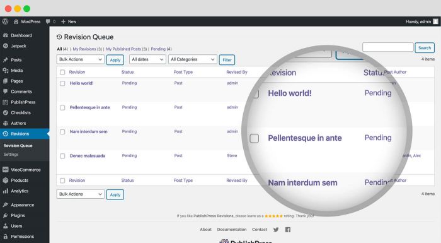
Task: Click the Users sidebar icon
Action: [5, 226]
